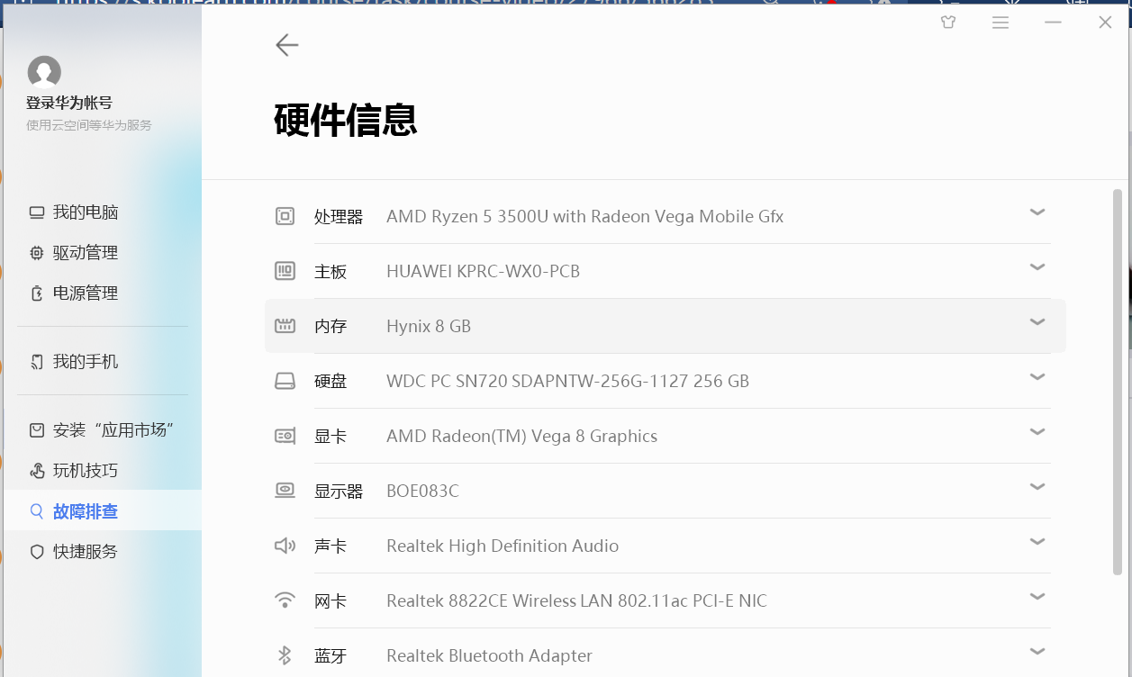Click the 显示器 monitor icon
1132x677 pixels.
coord(285,491)
